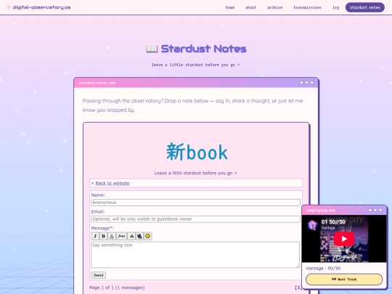Click 'Page 1 of 1 (1 messages)' text

117,287
